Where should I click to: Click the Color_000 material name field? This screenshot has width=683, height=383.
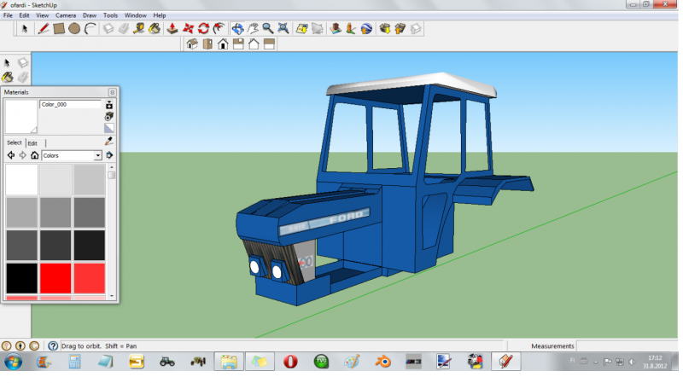[71, 104]
